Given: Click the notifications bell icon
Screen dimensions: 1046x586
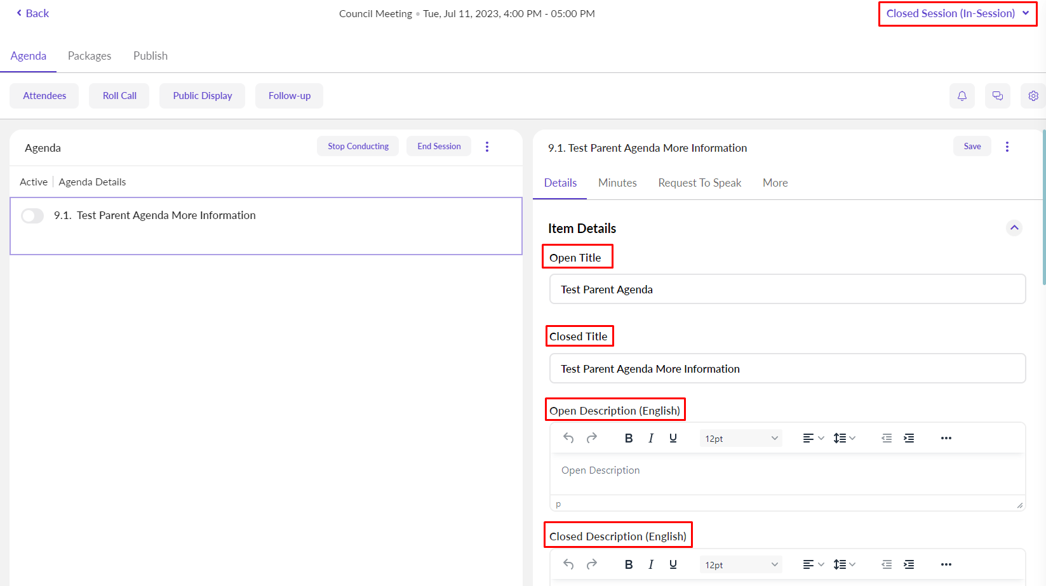Looking at the screenshot, I should 962,96.
